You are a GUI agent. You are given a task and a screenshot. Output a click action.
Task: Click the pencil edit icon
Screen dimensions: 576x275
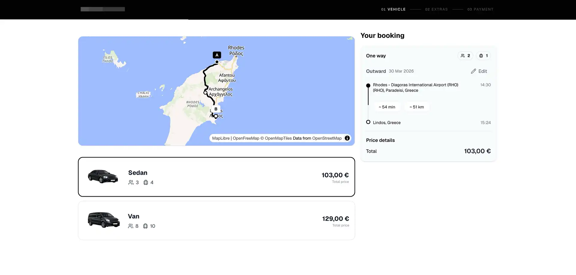(473, 71)
